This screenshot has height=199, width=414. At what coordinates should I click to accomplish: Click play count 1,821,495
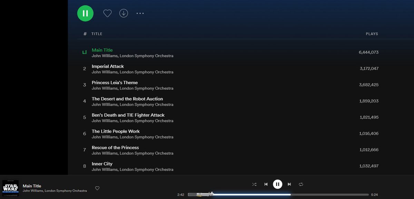tap(369, 117)
